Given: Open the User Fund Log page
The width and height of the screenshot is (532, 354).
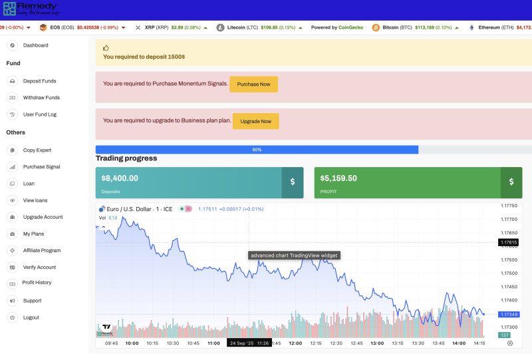Looking at the screenshot, I should coord(39,114).
